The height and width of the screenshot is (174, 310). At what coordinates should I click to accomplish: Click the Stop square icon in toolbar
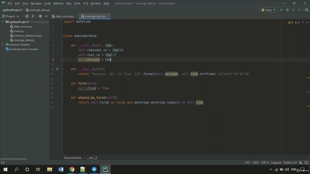[x=299, y=10]
